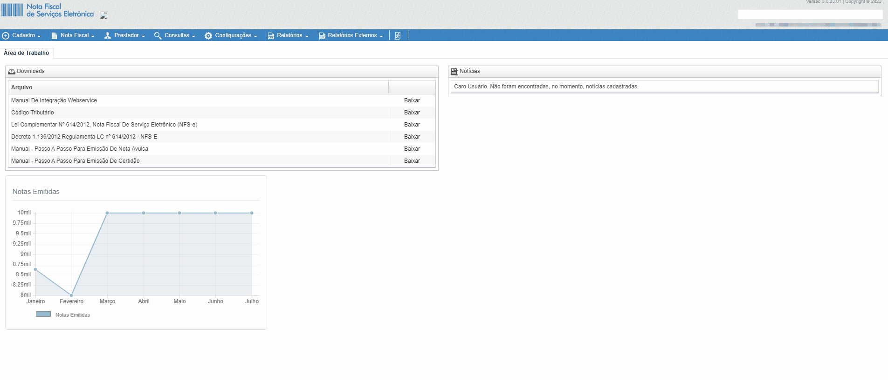Click the Março data point on chart
The height and width of the screenshot is (380, 888).
[107, 213]
